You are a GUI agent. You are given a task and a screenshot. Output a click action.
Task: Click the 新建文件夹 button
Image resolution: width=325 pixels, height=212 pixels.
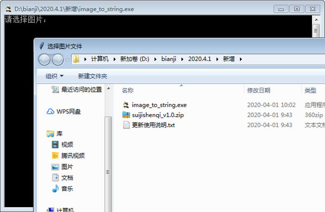pos(93,76)
